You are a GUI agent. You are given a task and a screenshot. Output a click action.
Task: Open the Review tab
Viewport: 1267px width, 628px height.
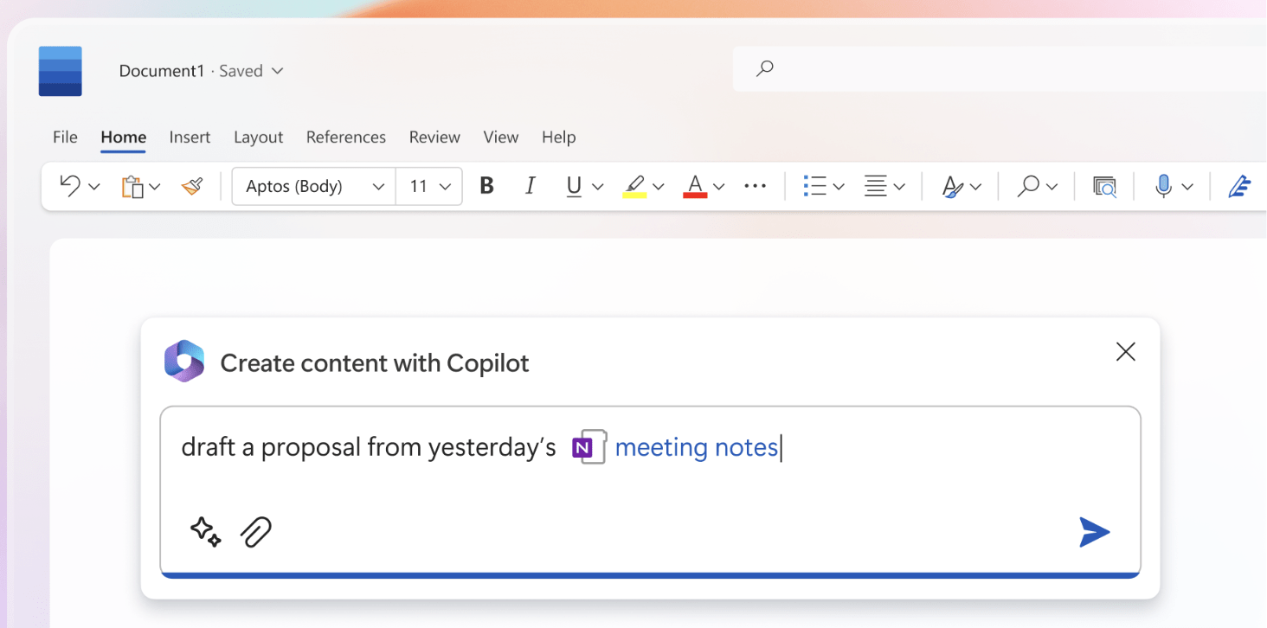click(x=434, y=137)
